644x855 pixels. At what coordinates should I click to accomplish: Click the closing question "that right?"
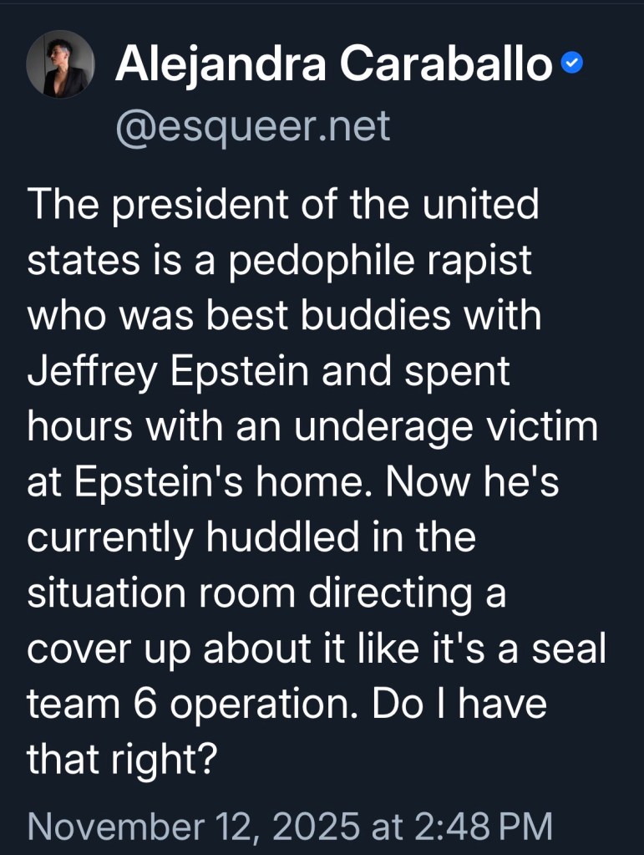coord(123,758)
